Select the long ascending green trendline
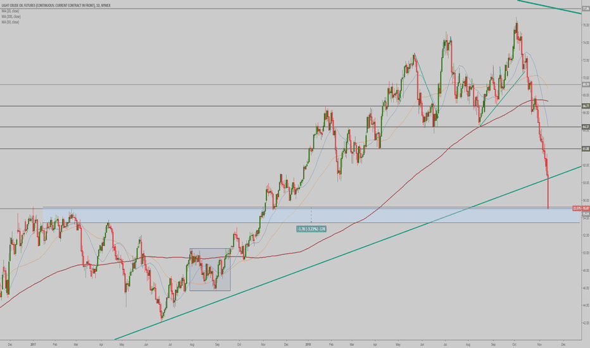Image resolution: width=590 pixels, height=348 pixels. (348, 252)
